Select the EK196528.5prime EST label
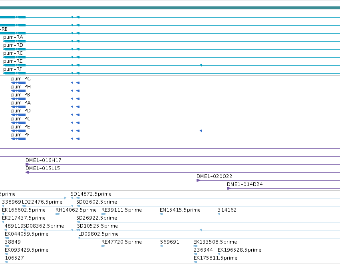The width and height of the screenshot is (340, 264). pyautogui.click(x=239, y=250)
